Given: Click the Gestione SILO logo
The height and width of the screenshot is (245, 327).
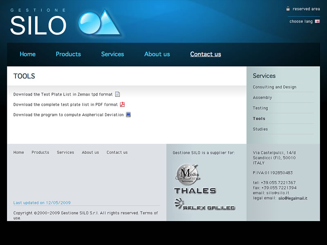Looking at the screenshot, I should click(x=65, y=22).
